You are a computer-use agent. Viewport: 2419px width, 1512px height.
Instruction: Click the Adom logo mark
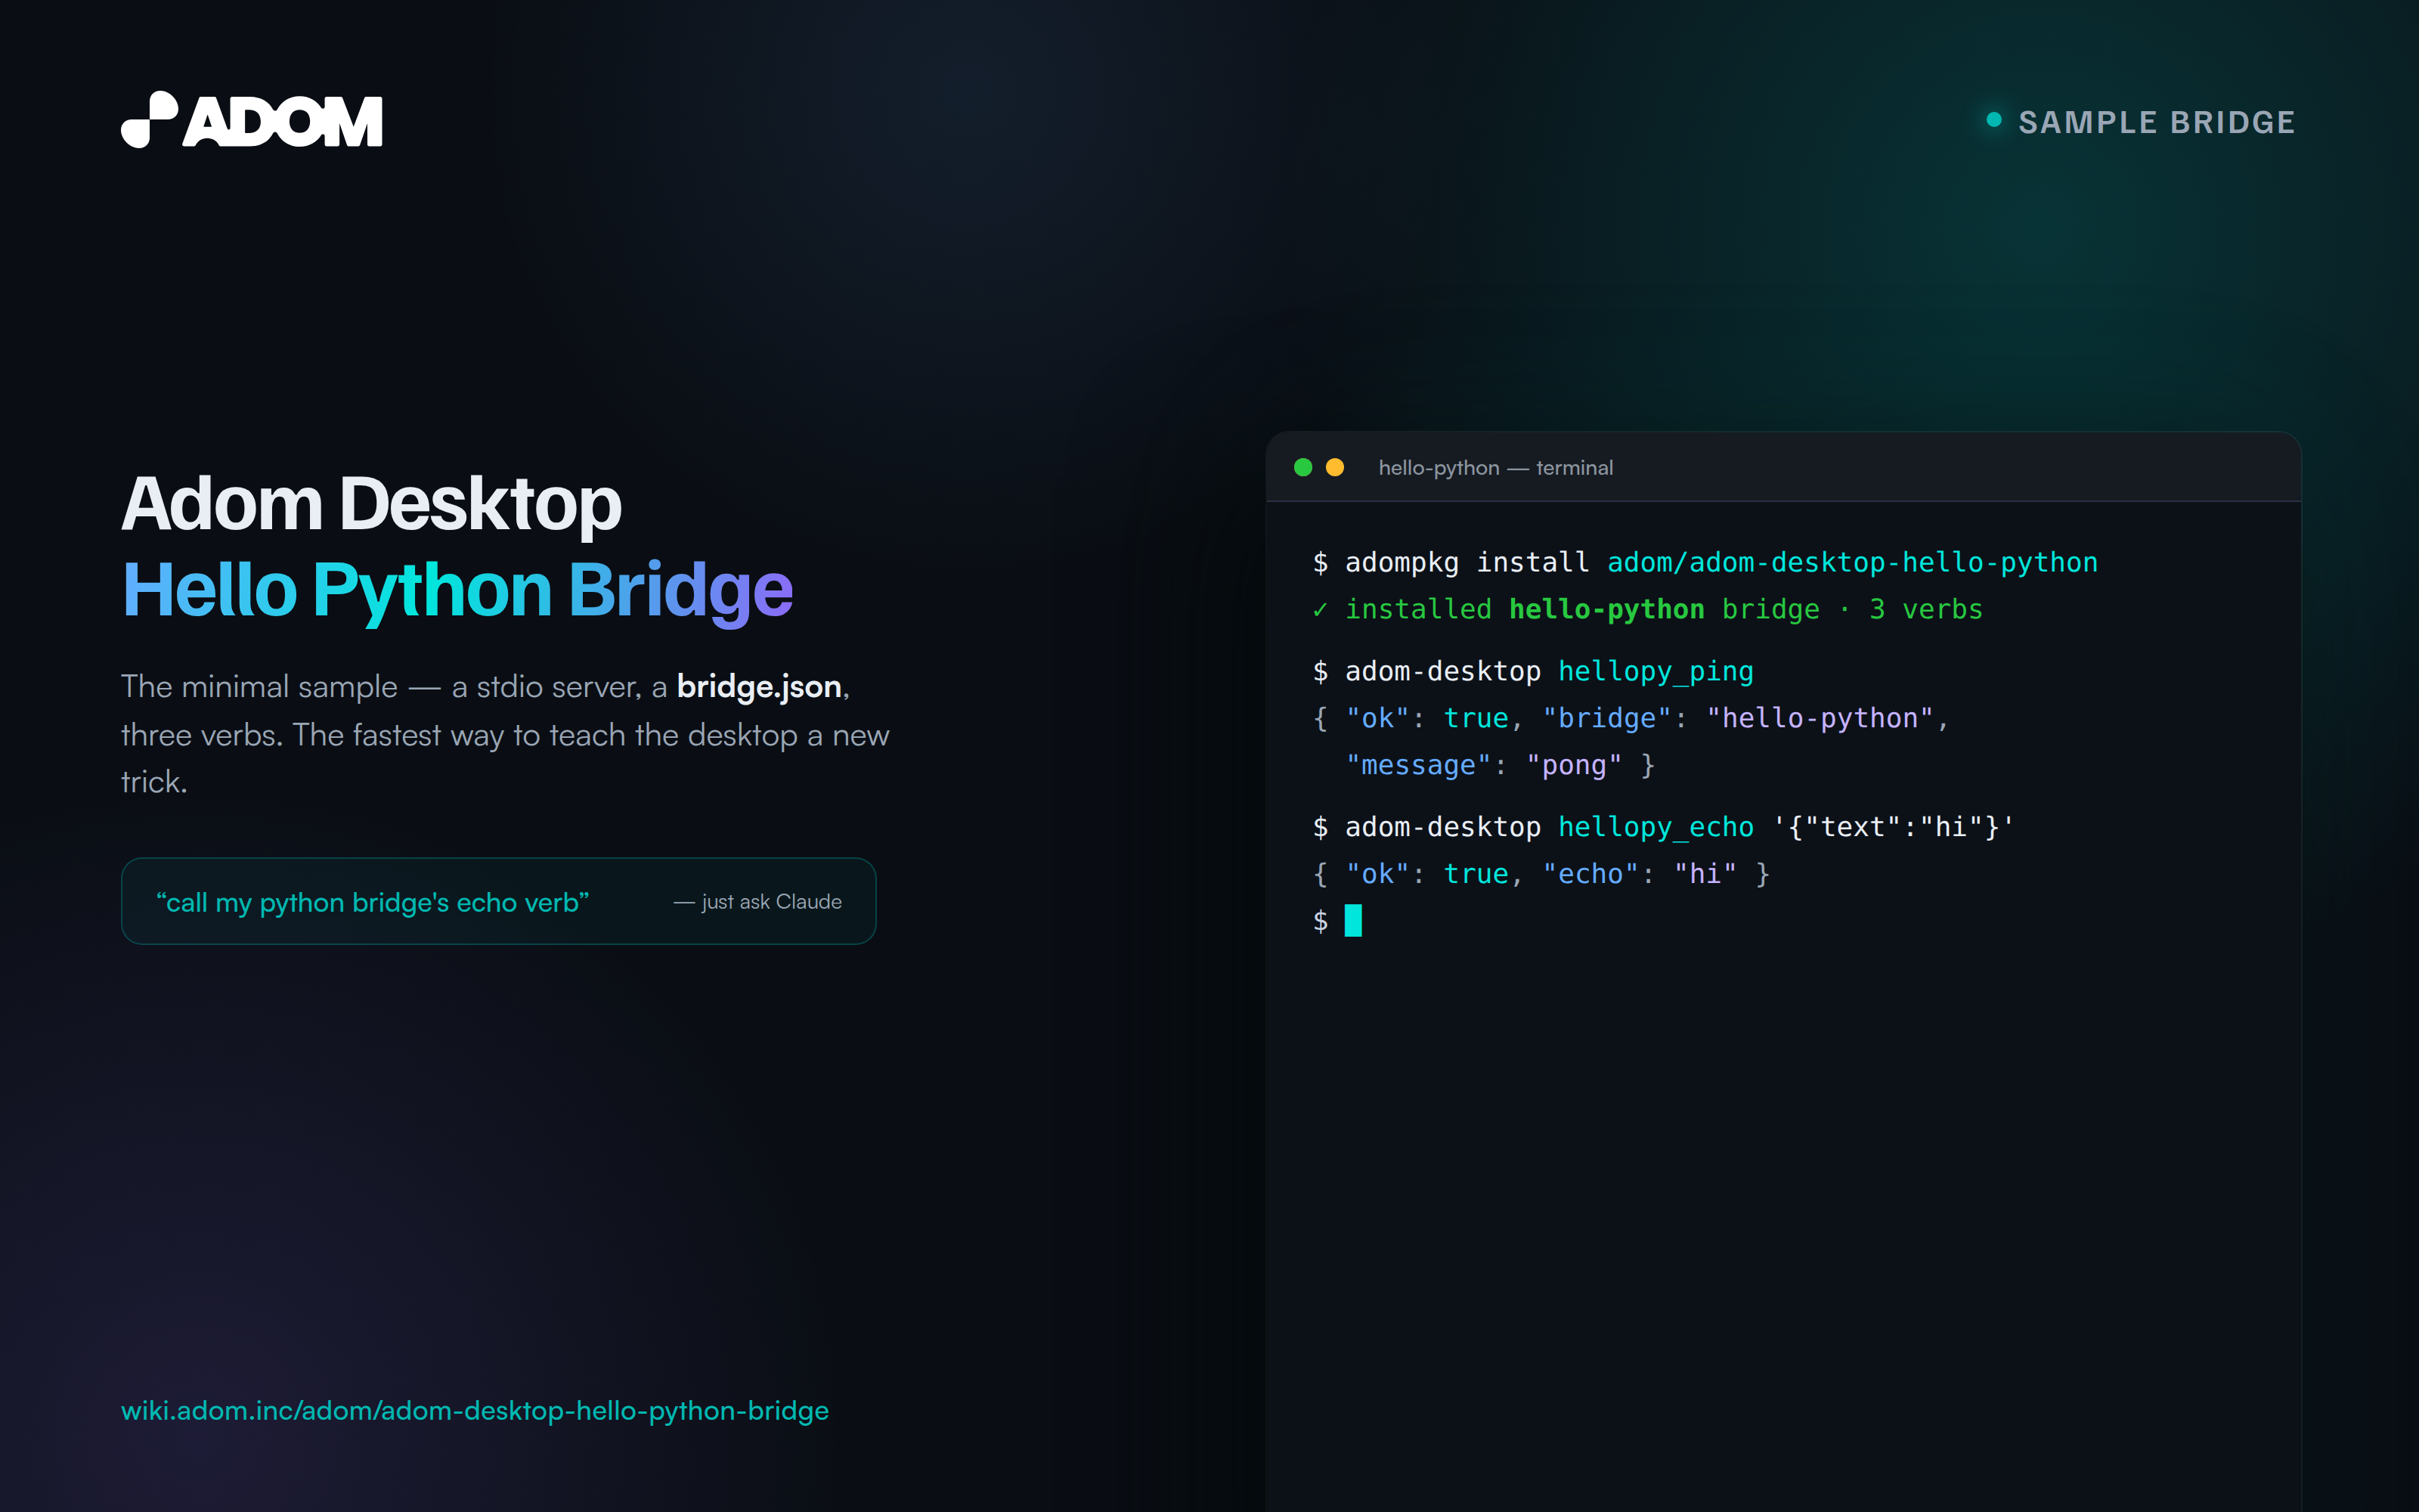(x=251, y=120)
